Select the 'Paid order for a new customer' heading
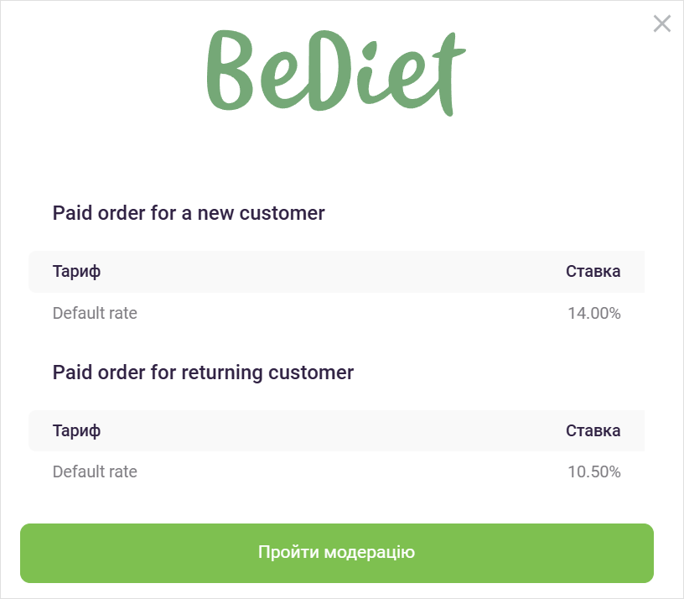Viewport: 684px width, 599px height. click(x=189, y=213)
